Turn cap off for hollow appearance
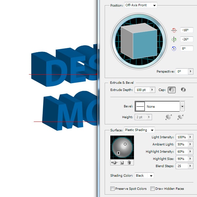 pos(183,90)
